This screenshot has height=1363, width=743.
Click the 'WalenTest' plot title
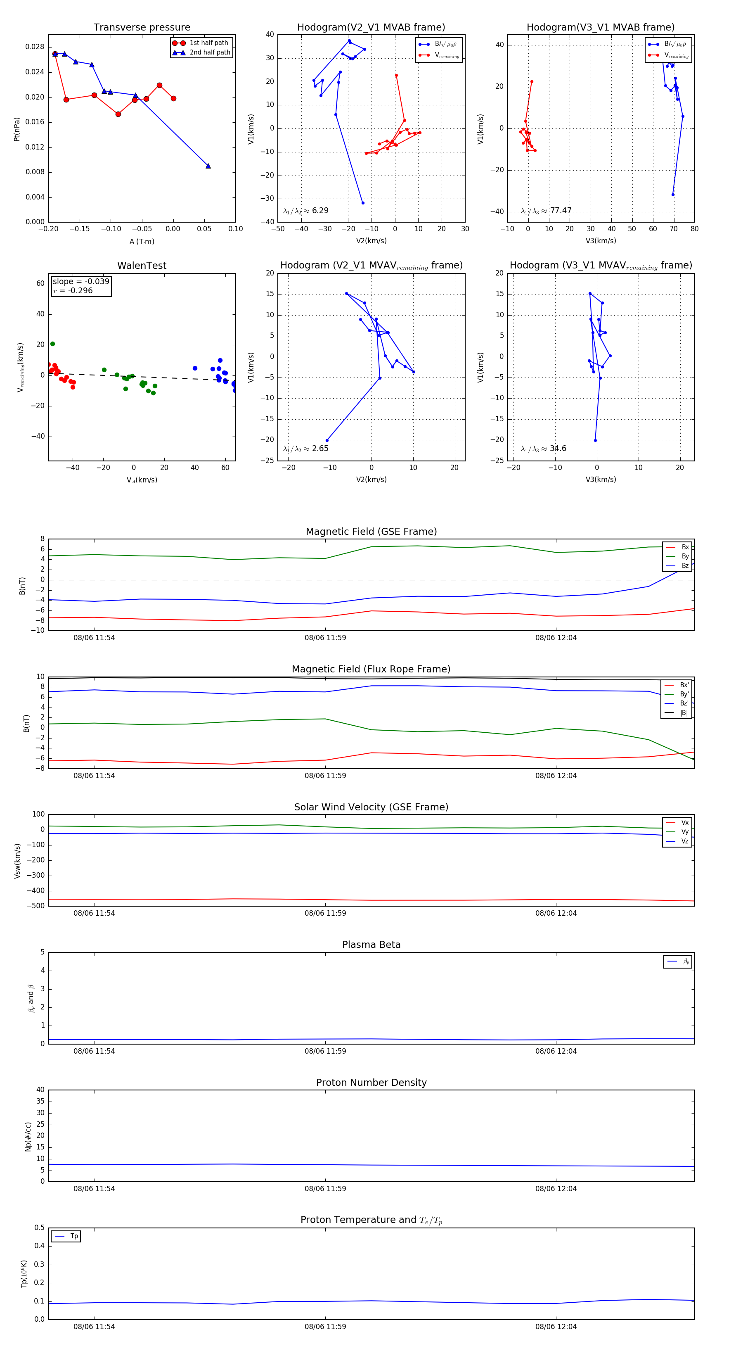142,266
